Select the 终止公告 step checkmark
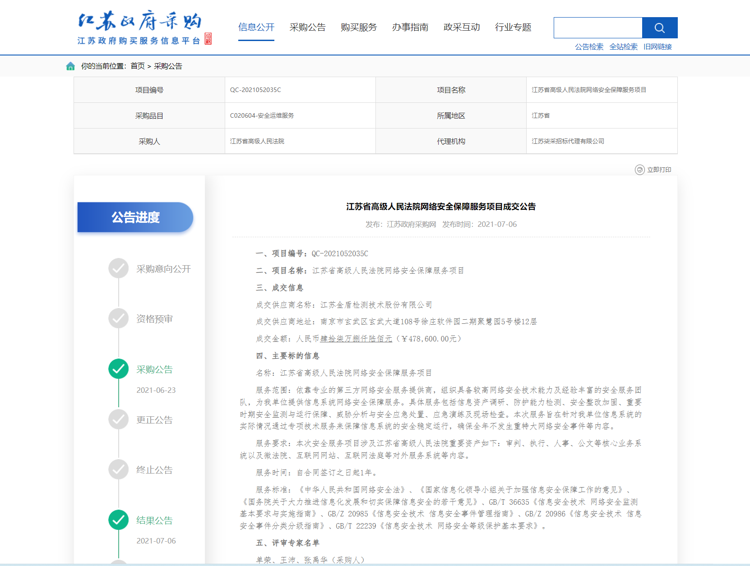Screen dimensions: 750x566 pyautogui.click(x=118, y=469)
